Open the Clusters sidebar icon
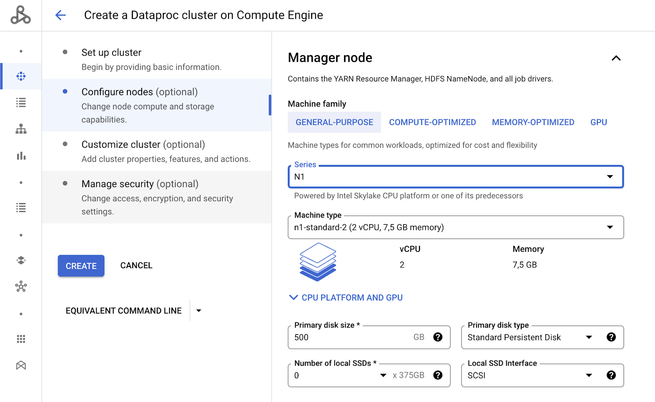 pos(21,76)
